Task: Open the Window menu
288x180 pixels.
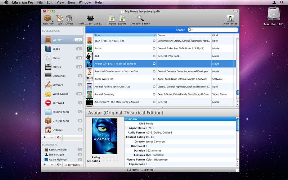Action: [x=85, y=3]
